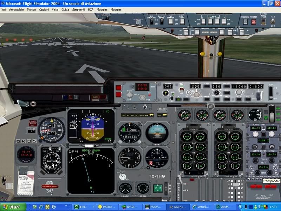
Task: Open the Opzioni menu
Action: tap(44, 10)
